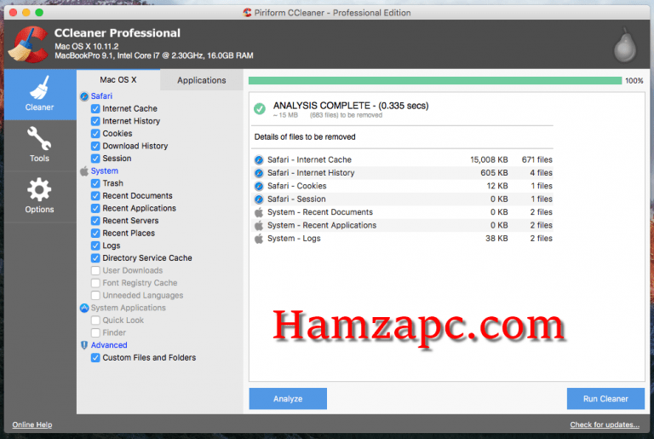
Task: Select the System category heading
Action: (x=104, y=170)
